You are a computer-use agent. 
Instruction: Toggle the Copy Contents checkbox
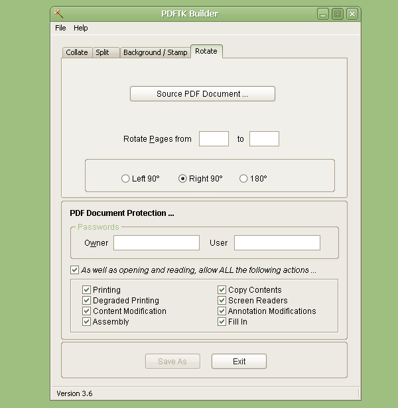point(222,289)
